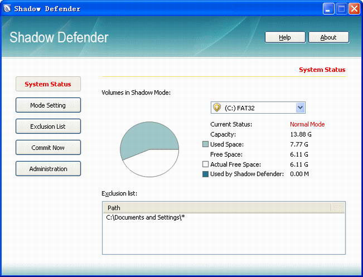
Task: Open the Commit Now section
Action: 48,148
